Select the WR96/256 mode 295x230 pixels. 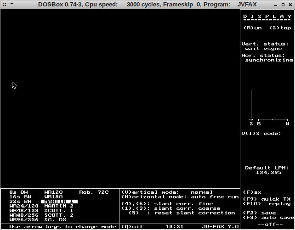24,220
